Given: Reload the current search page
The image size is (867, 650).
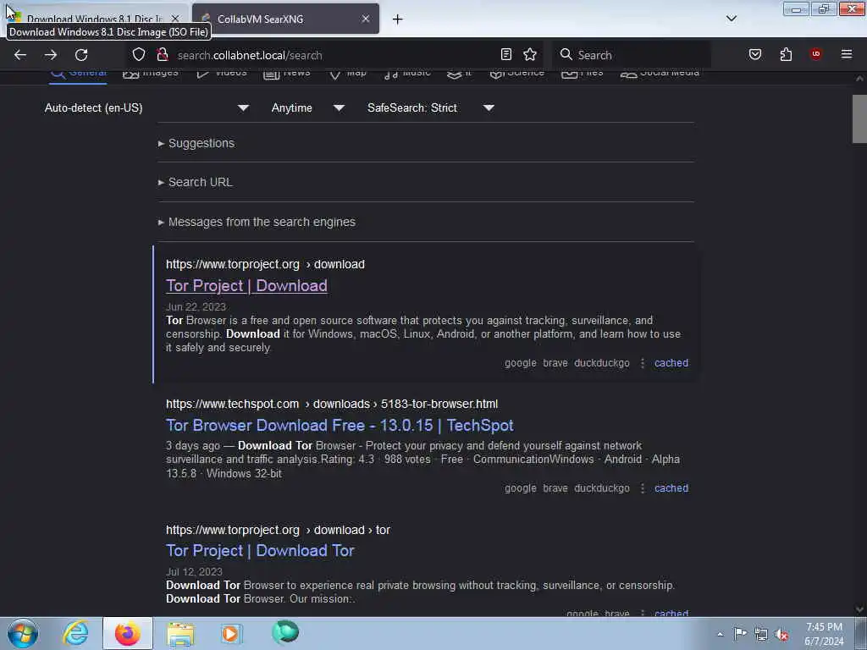Looking at the screenshot, I should click(81, 55).
